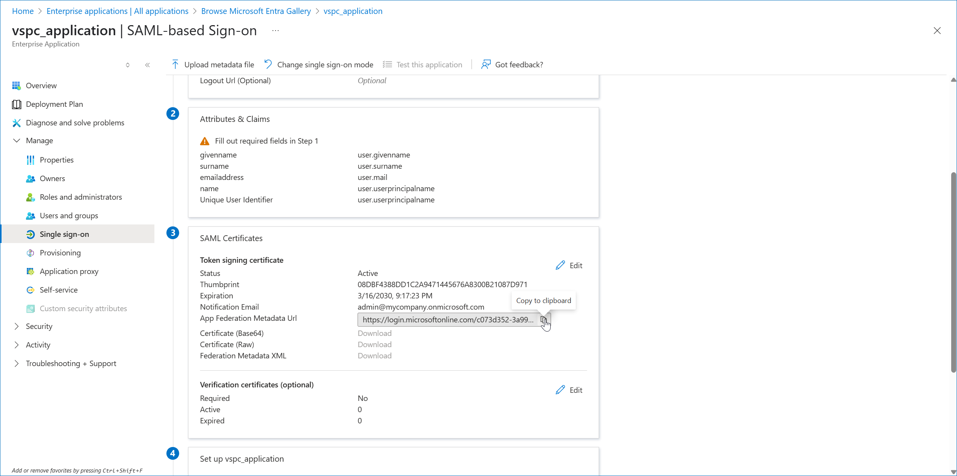Select Single sign-on in the Manage menu
957x476 pixels.
tap(64, 234)
